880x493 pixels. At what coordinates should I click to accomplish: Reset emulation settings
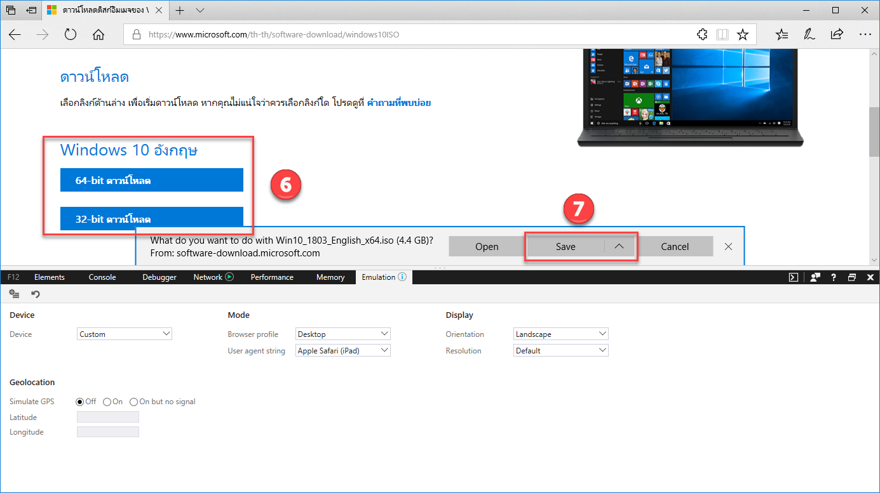pyautogui.click(x=36, y=294)
